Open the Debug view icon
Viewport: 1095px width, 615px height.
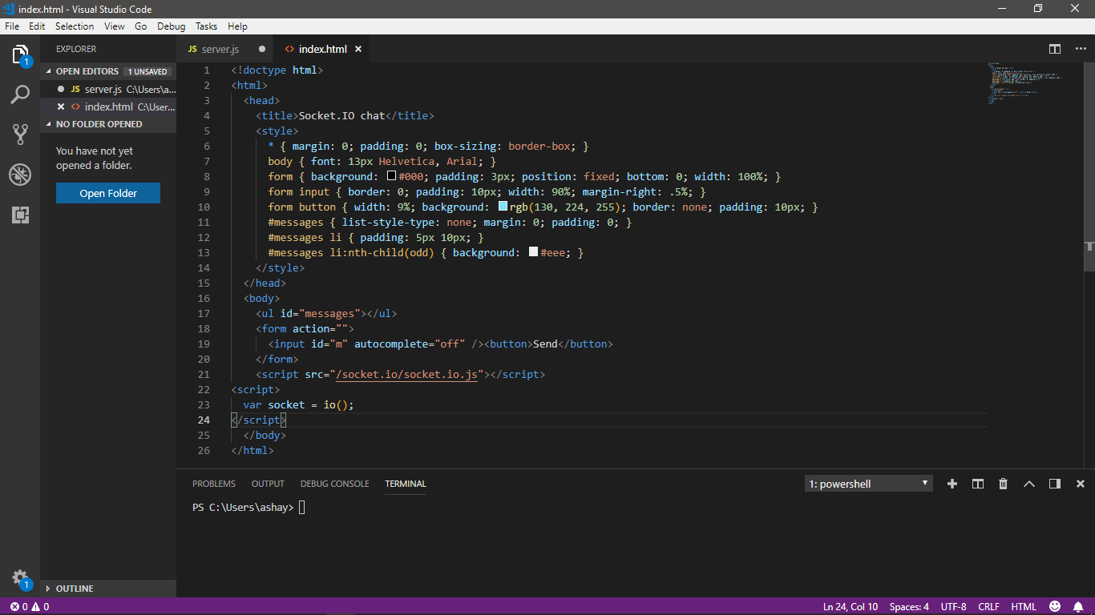click(20, 175)
